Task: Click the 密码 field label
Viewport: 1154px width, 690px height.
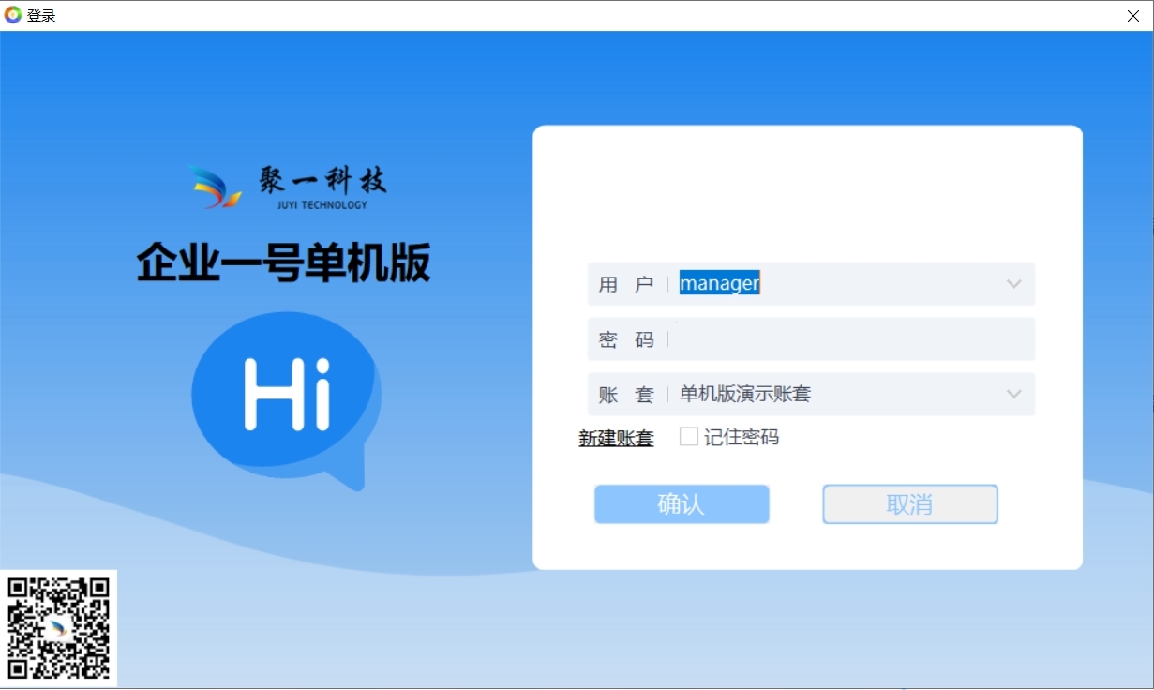Action: pyautogui.click(x=625, y=339)
